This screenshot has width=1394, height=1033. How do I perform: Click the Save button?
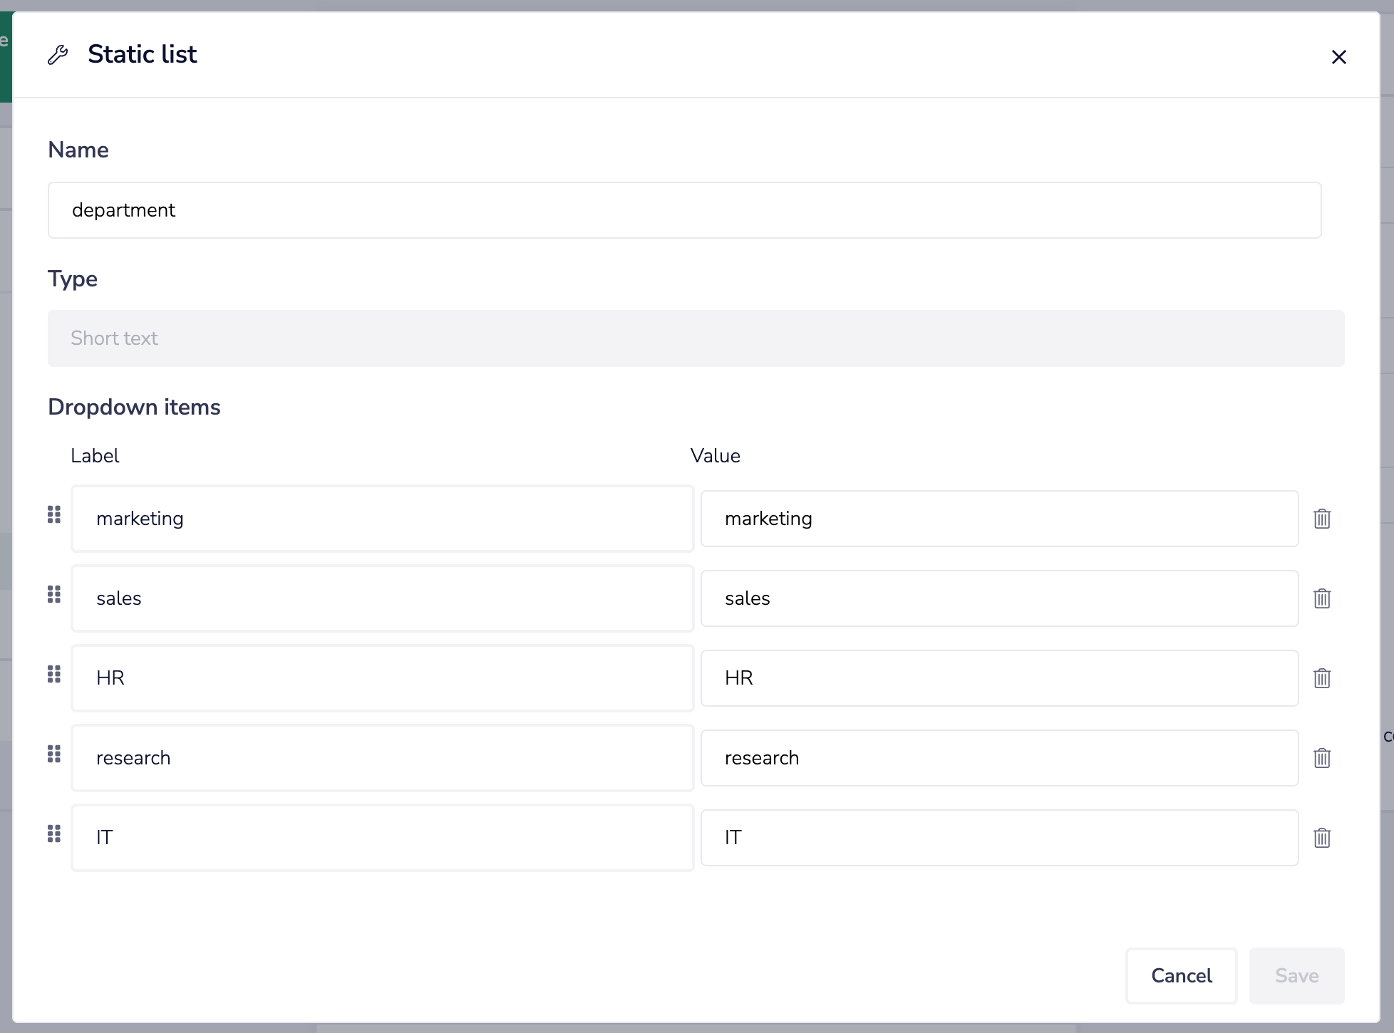point(1296,975)
